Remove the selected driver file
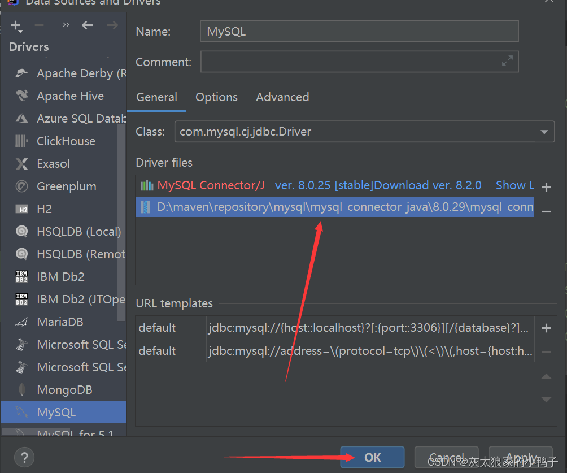 547,211
